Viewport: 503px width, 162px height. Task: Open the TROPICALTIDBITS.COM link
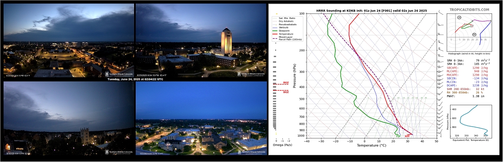(x=469, y=10)
